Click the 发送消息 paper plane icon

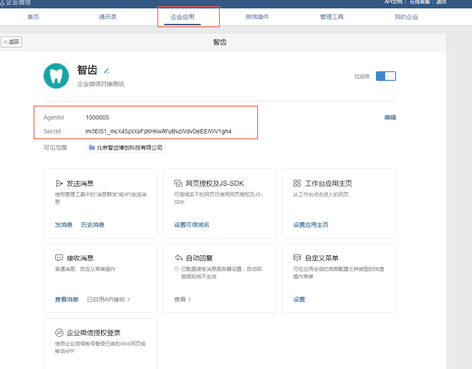click(x=59, y=183)
